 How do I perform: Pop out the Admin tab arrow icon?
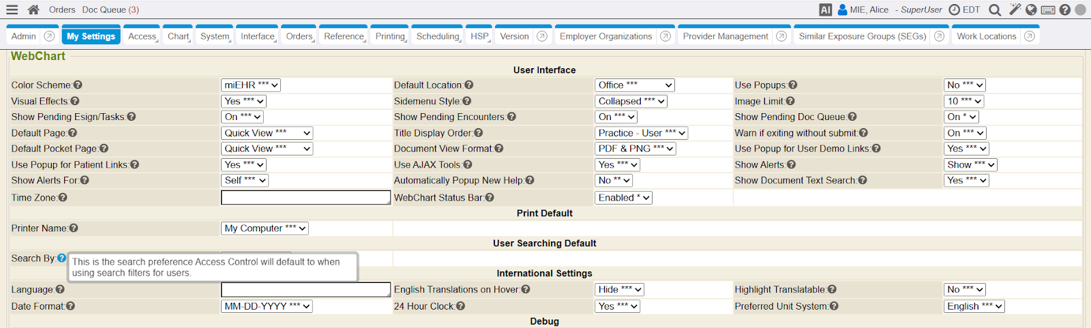(49, 36)
